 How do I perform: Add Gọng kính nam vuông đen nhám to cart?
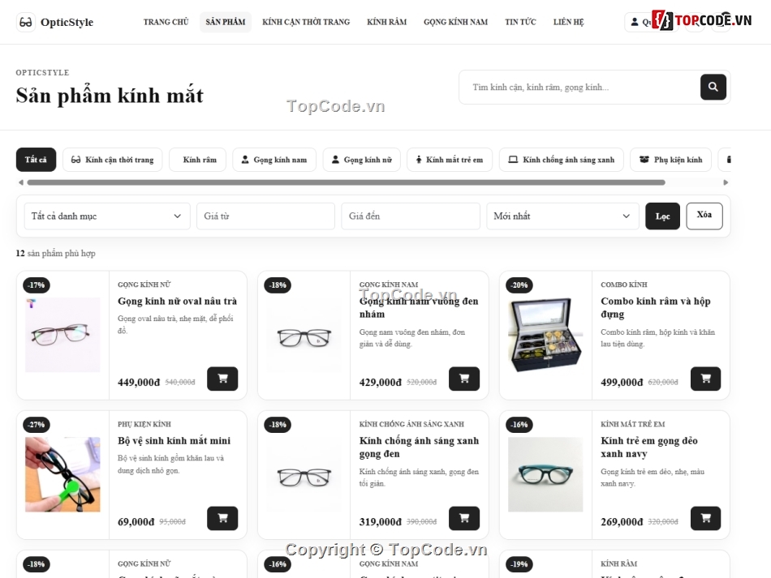click(x=463, y=379)
